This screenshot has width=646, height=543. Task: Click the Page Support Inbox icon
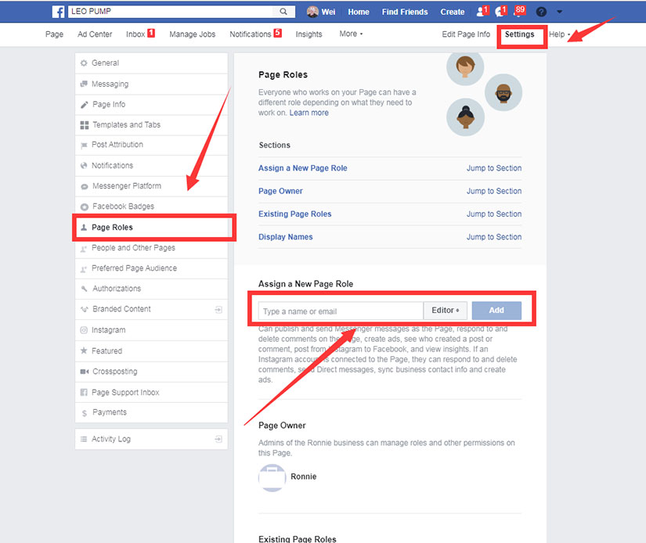coord(84,392)
